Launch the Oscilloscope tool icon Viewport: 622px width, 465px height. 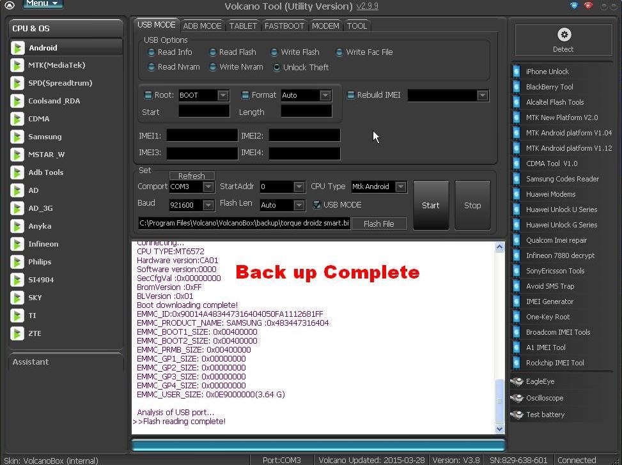pyautogui.click(x=517, y=398)
